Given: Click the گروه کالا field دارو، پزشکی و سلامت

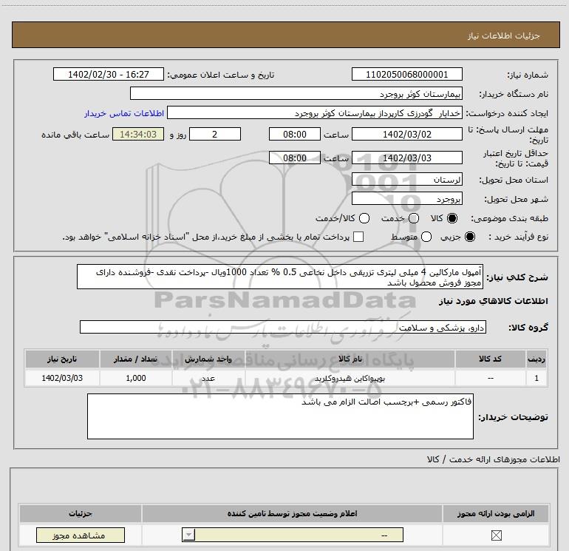Looking at the screenshot, I should [x=283, y=327].
